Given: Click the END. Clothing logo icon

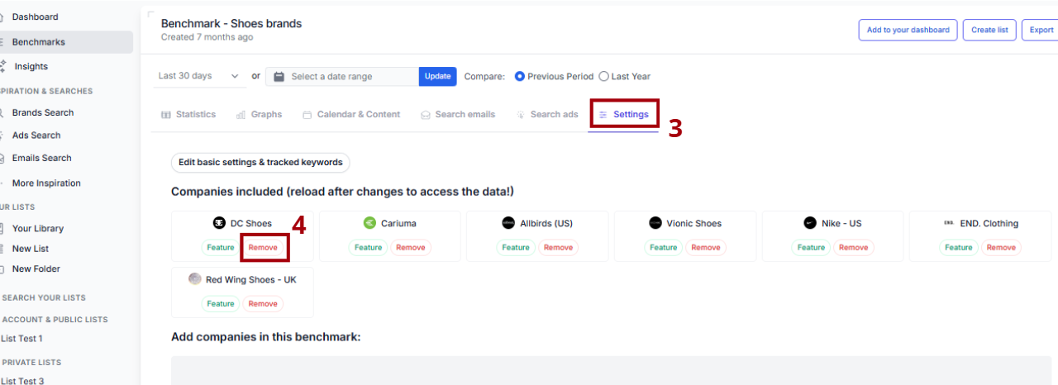Looking at the screenshot, I should pos(949,223).
